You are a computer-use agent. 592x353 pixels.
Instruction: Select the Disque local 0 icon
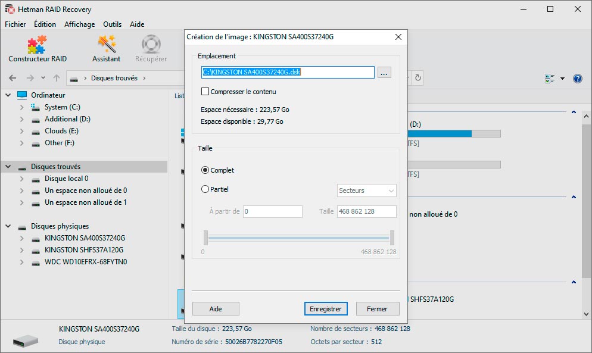pos(36,180)
